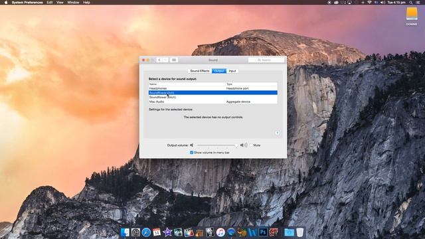The width and height of the screenshot is (425, 239).
Task: Open Finder from the Dock
Action: click(125, 232)
